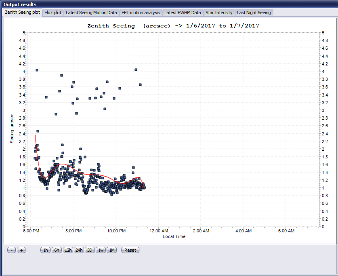The width and height of the screenshot is (338, 276).
Task: Click the Zenith Seeing chart title
Action: point(173,26)
